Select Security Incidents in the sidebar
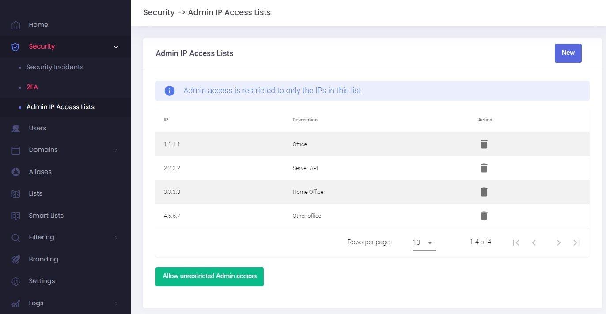The width and height of the screenshot is (606, 314). (55, 67)
